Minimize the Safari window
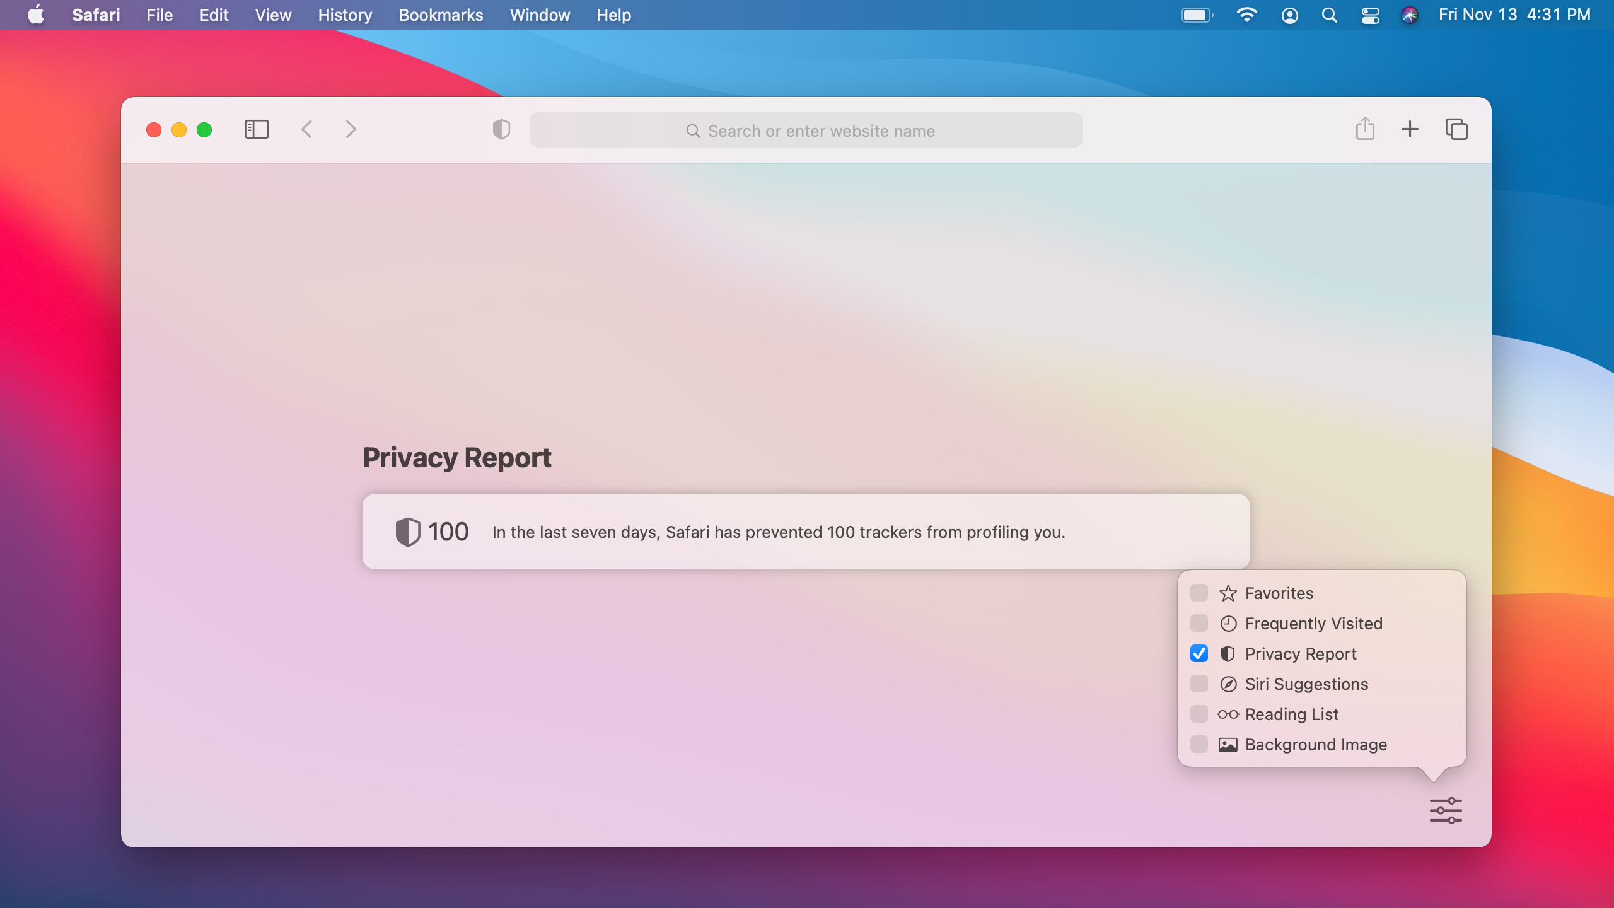 point(179,130)
